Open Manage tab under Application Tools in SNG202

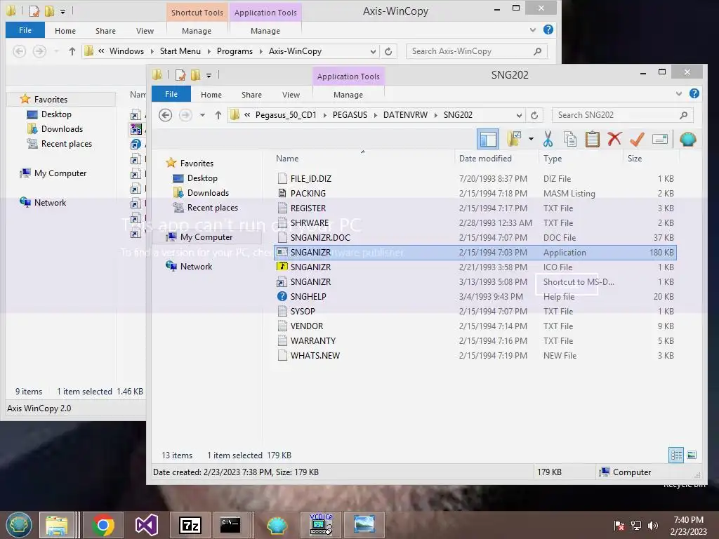coord(348,95)
